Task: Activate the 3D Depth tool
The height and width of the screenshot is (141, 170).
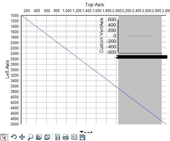Action: click(39, 137)
